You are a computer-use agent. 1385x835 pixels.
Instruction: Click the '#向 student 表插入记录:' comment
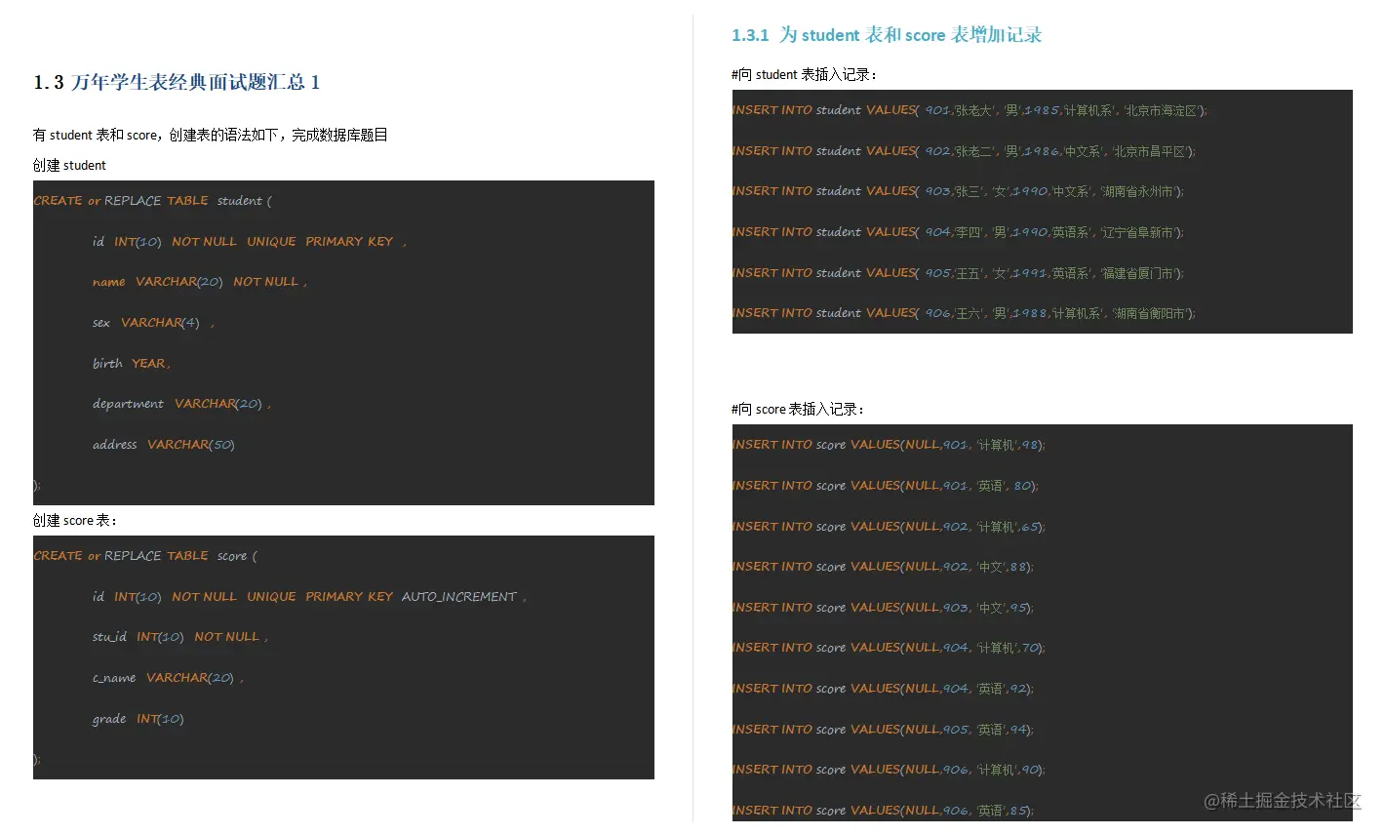pyautogui.click(x=805, y=74)
